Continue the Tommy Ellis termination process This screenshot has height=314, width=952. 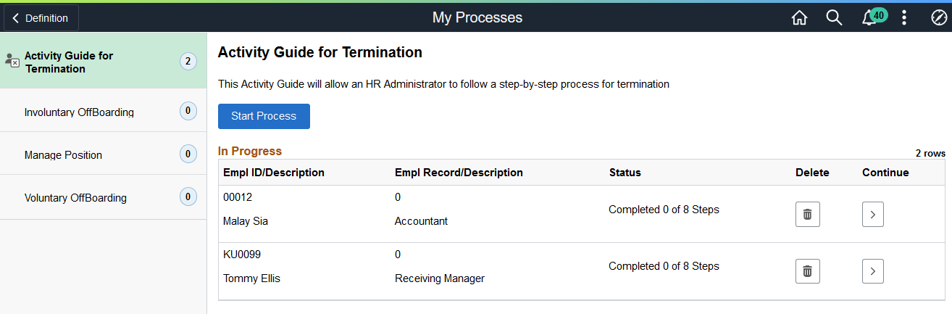(872, 271)
